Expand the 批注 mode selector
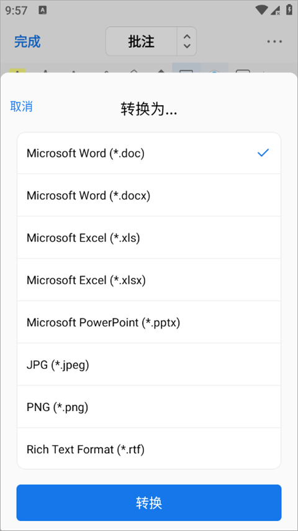The image size is (298, 531). point(141,41)
